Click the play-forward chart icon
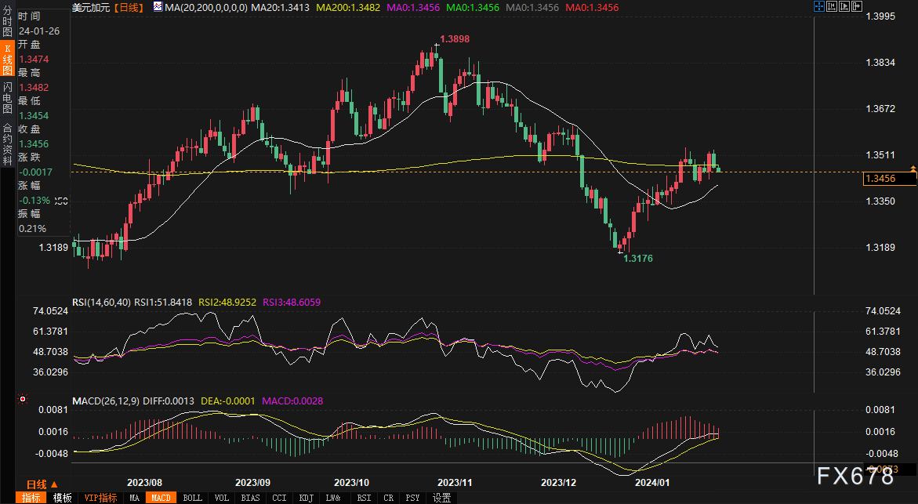This screenshot has height=504, width=918. click(x=846, y=7)
